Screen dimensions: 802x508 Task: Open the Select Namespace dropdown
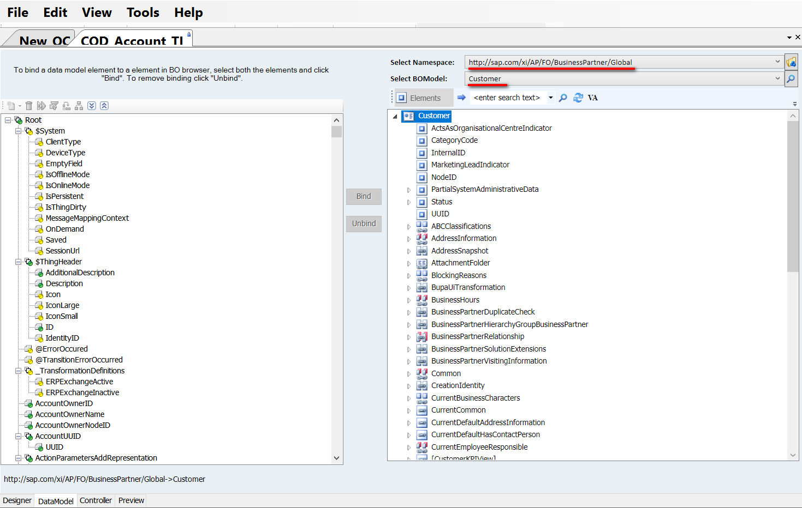(x=777, y=62)
